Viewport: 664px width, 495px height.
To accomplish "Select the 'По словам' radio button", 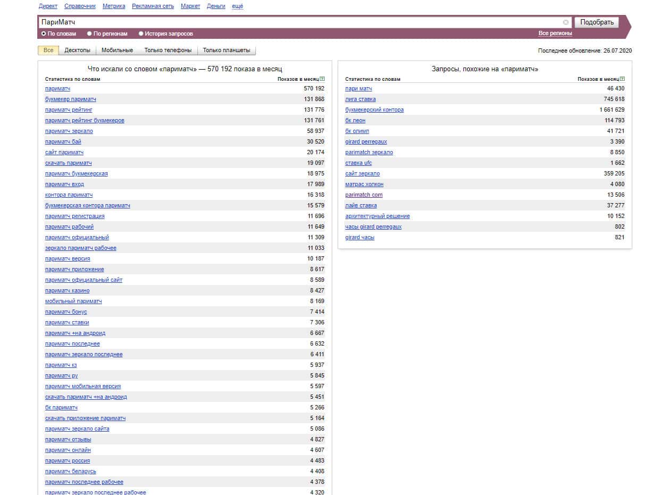I will coord(44,33).
